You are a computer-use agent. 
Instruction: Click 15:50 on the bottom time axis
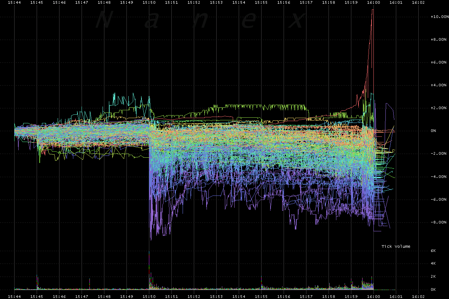pos(149,296)
